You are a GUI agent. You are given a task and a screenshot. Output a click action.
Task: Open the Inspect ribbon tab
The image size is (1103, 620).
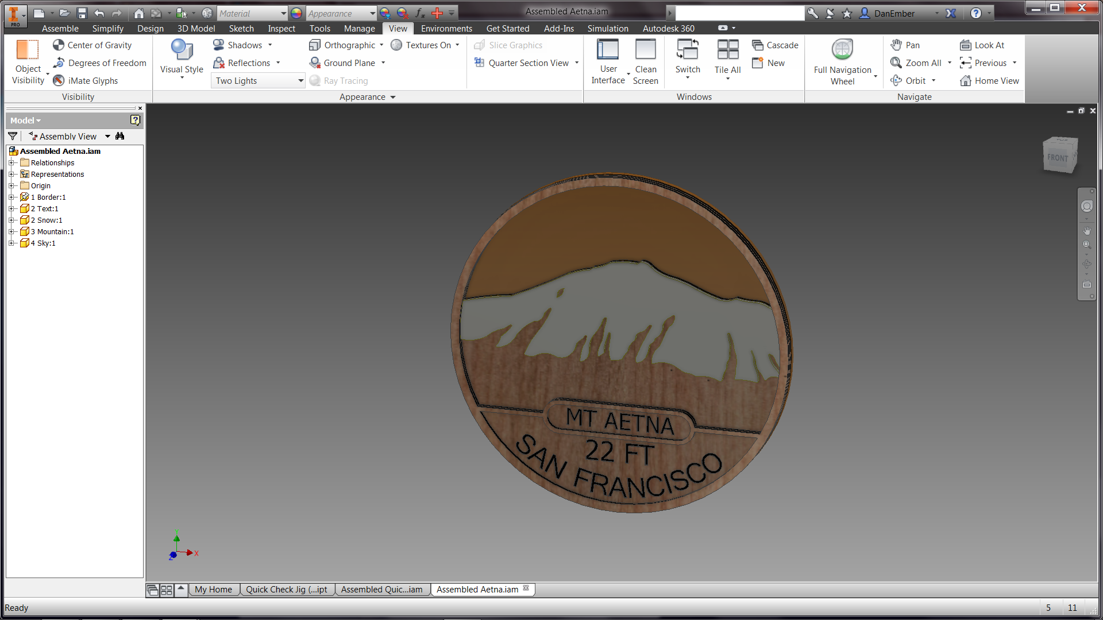coord(281,29)
